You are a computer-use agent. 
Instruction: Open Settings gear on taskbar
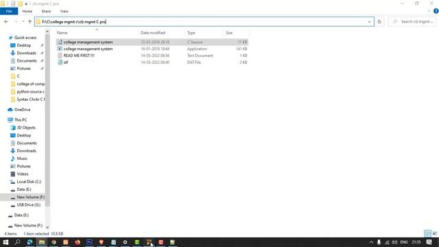[125, 242]
